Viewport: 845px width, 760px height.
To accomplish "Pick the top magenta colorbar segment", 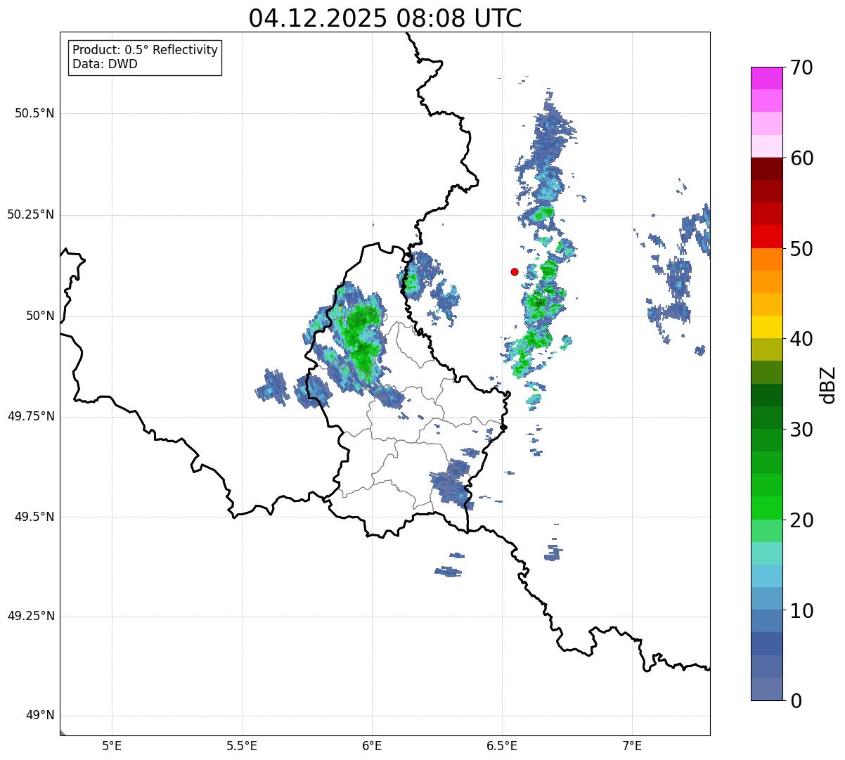I will [766, 78].
